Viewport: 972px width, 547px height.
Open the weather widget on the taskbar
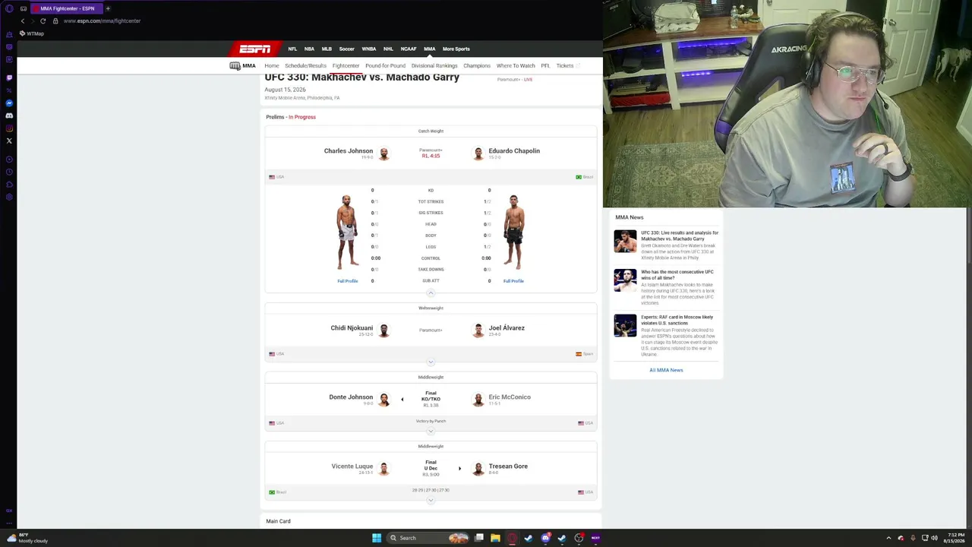[x=27, y=538]
